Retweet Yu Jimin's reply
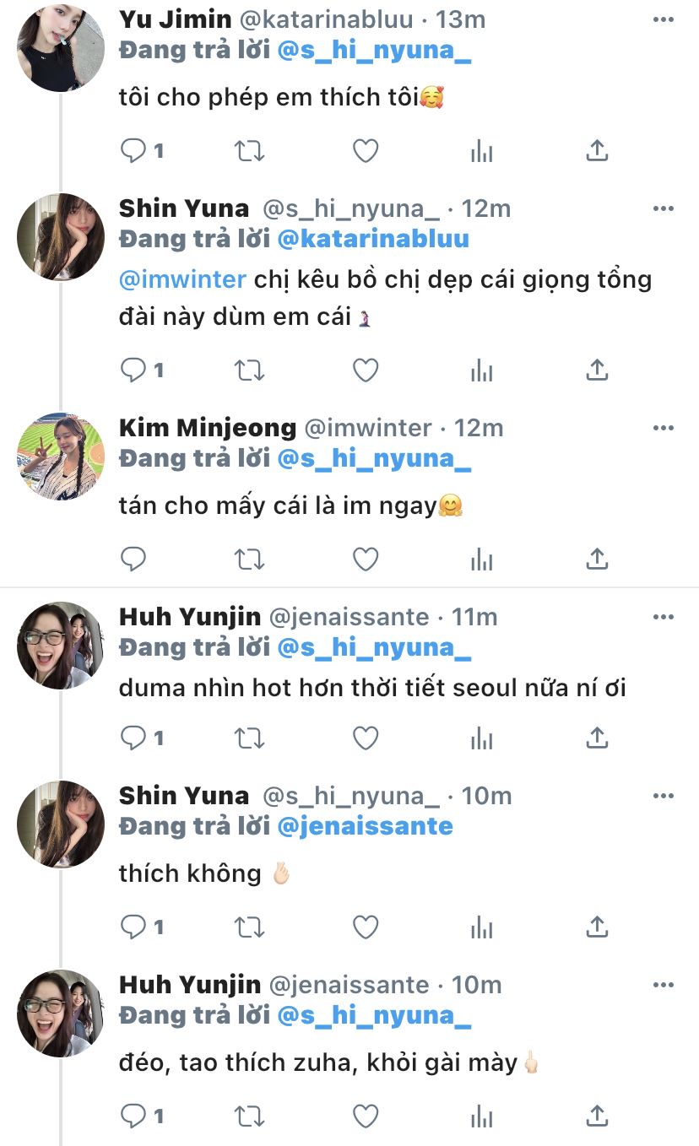 coord(249,151)
